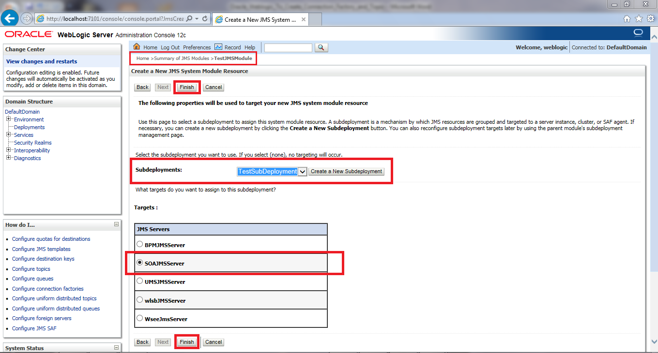The image size is (658, 353).
Task: Open Configure uniform distributed queues link
Action: 56,309
